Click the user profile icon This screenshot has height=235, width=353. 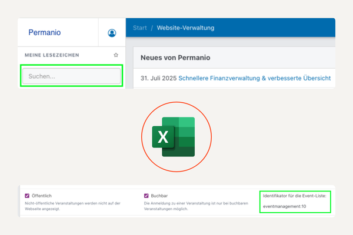(112, 33)
